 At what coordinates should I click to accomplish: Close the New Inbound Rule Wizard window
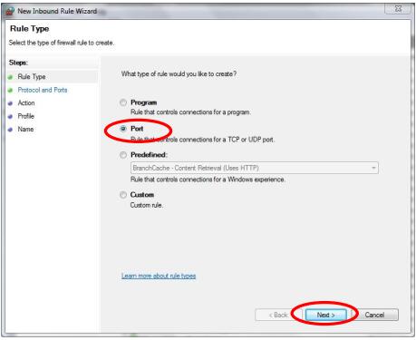pos(398,9)
